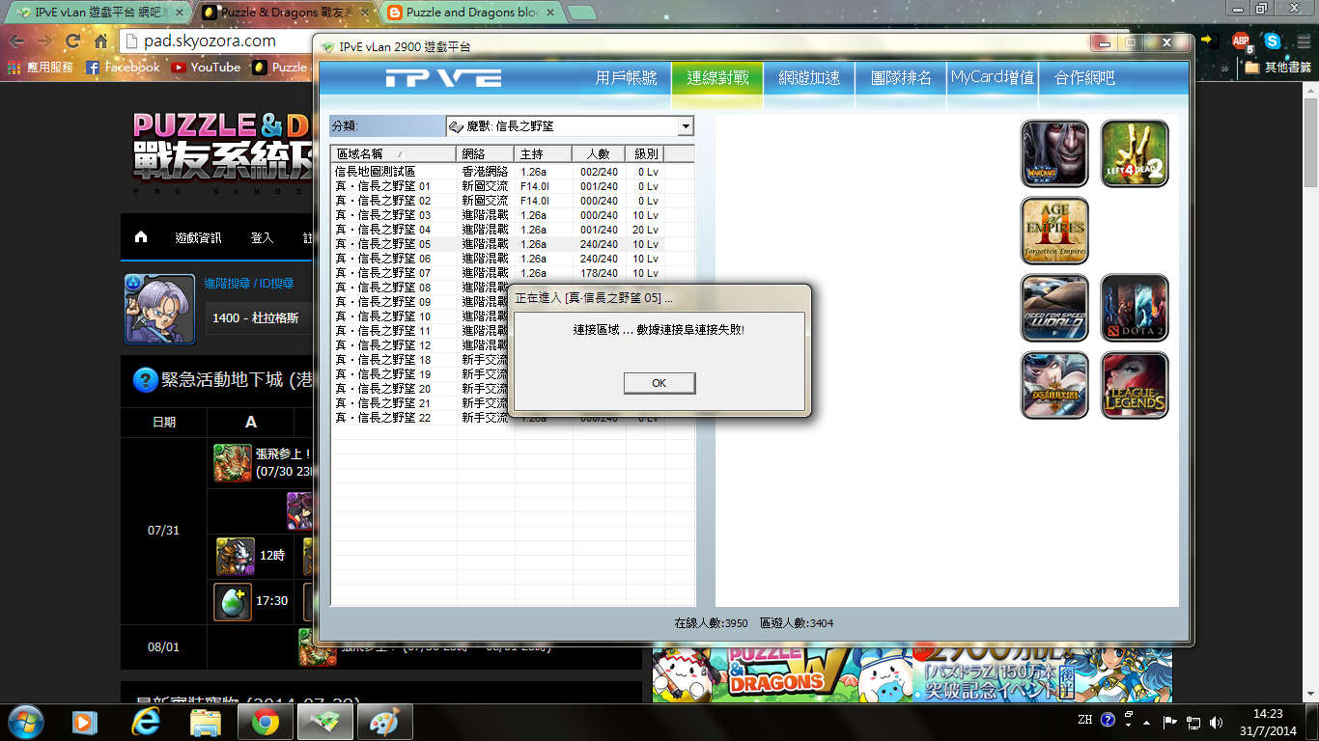Open Paint from the taskbar

[x=385, y=722]
